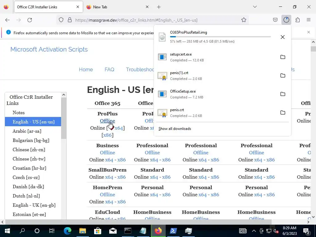Viewport: 316px width, 237px height.
Task: Open Task View in taskbar
Action: coord(52,231)
